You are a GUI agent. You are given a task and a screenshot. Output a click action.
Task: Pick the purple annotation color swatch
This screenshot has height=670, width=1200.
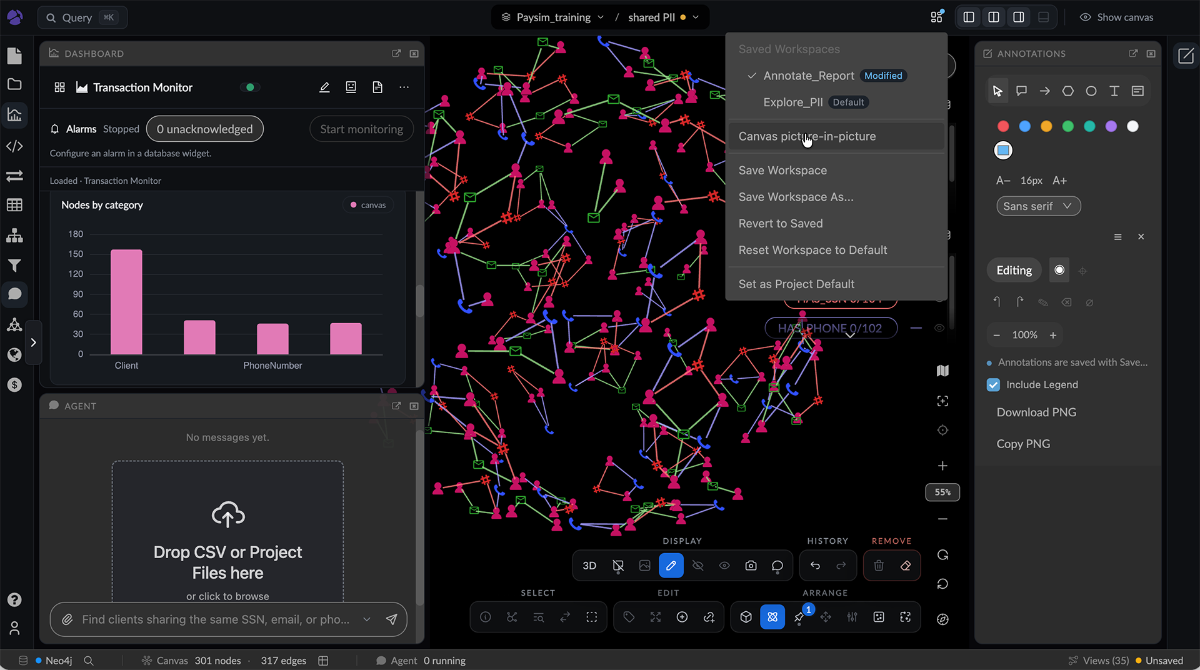point(1111,126)
